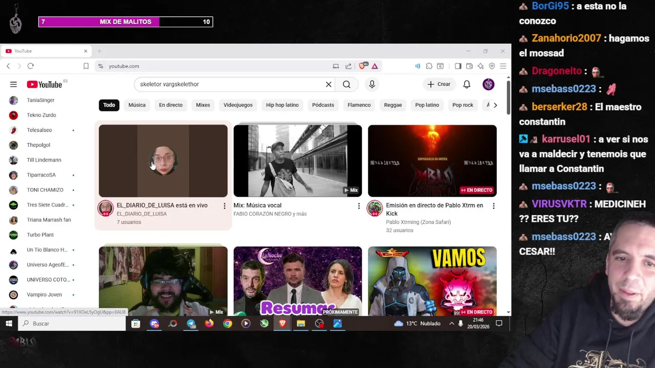Clear the search query with the X
The image size is (655, 368).
pyautogui.click(x=329, y=84)
